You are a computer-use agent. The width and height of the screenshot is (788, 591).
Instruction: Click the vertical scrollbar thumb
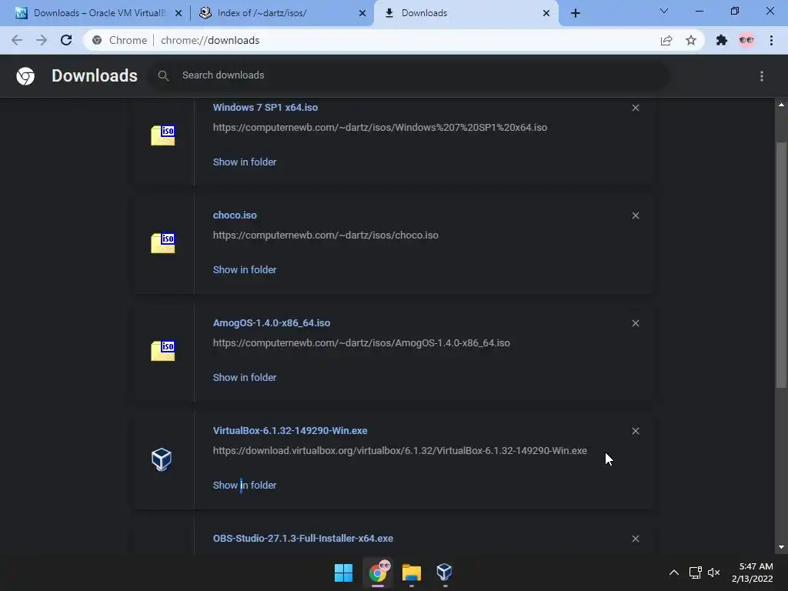coord(781,265)
